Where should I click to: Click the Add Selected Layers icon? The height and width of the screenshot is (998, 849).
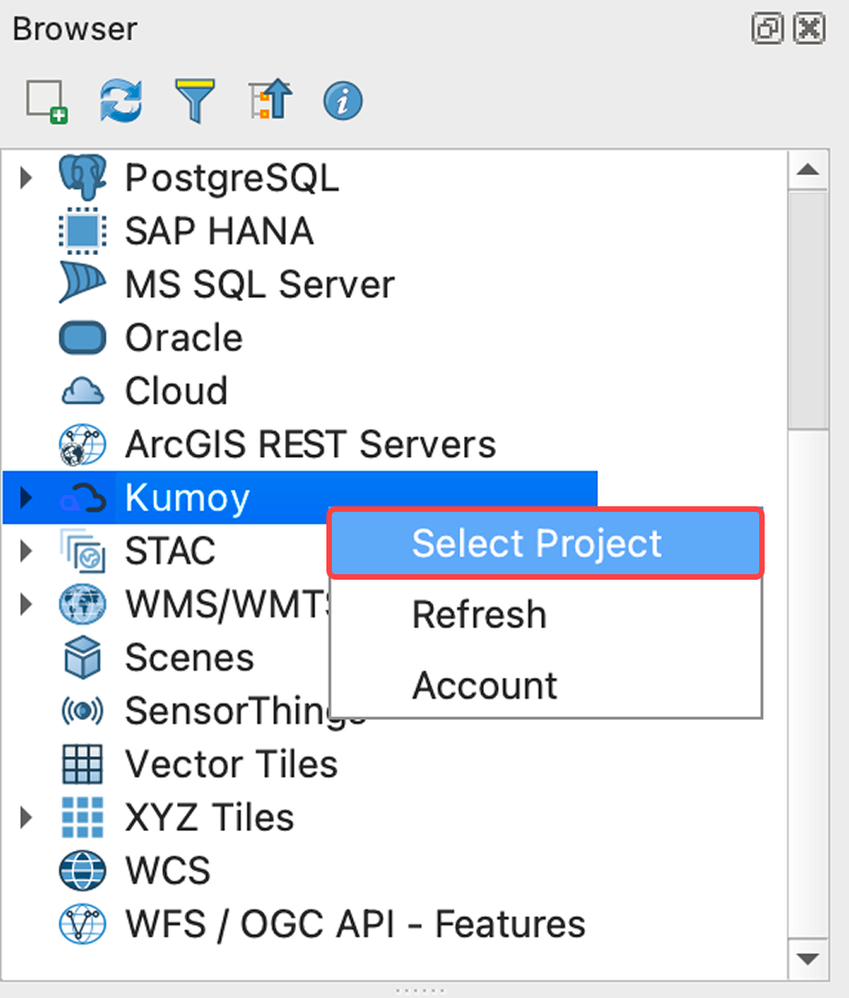pos(45,101)
